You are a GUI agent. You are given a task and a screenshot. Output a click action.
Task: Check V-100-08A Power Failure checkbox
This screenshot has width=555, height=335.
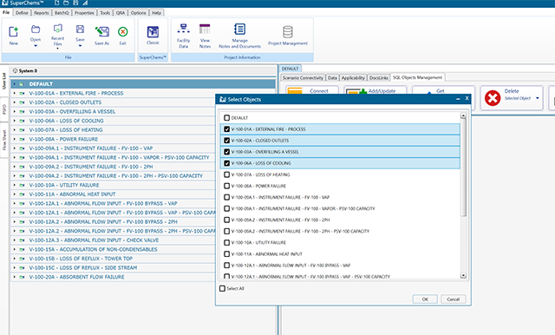tap(227, 186)
